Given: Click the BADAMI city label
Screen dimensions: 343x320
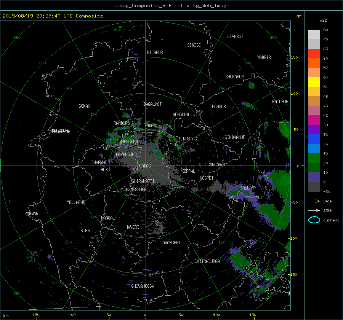Looking at the screenshot, I should point(151,126).
